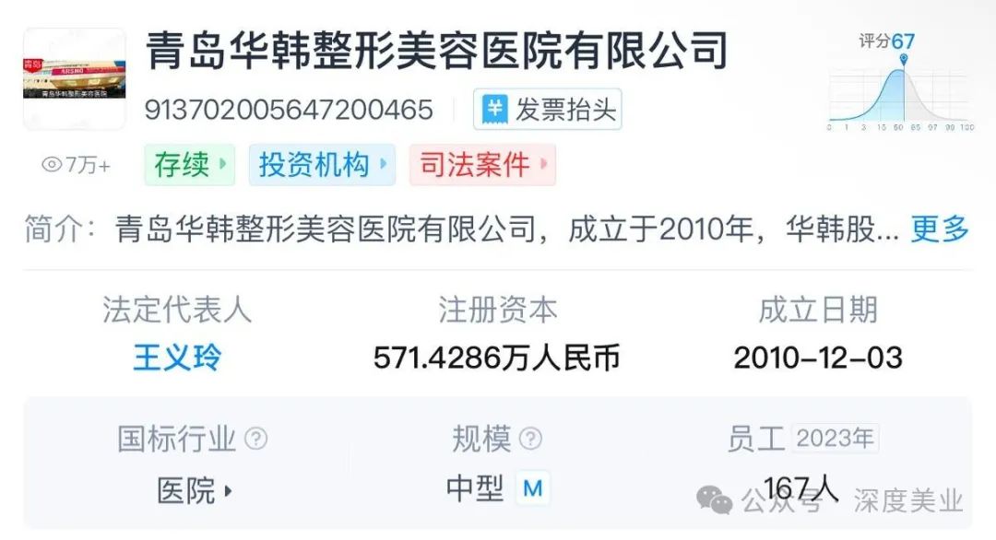The width and height of the screenshot is (996, 540).
Task: Click the invoice header receipt icon
Action: point(495,109)
